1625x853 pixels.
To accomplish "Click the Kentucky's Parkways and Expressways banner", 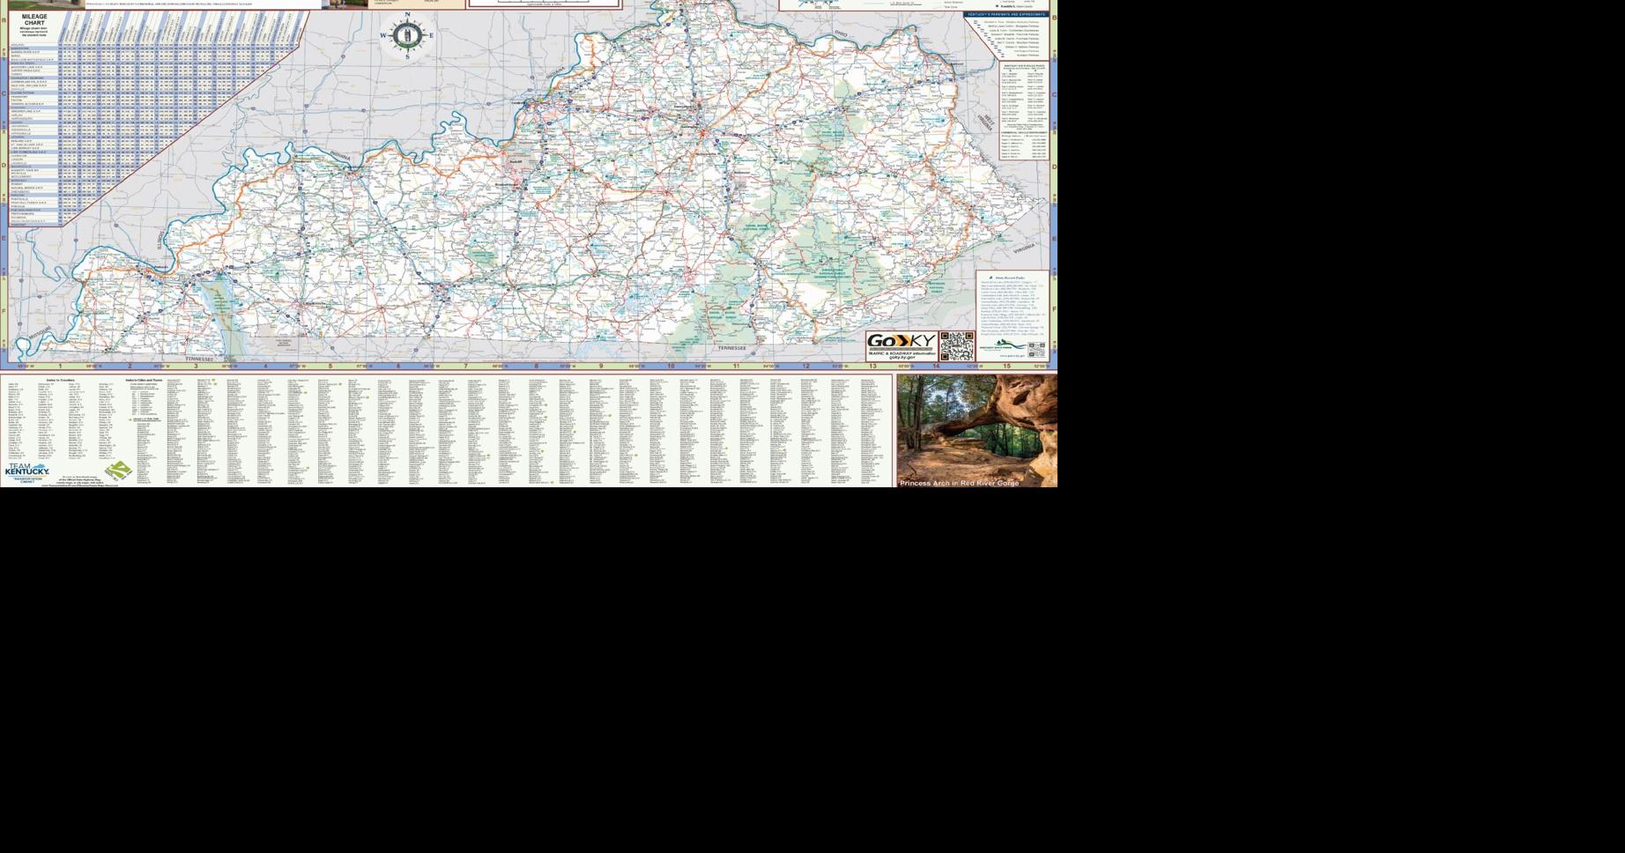I will [1007, 14].
